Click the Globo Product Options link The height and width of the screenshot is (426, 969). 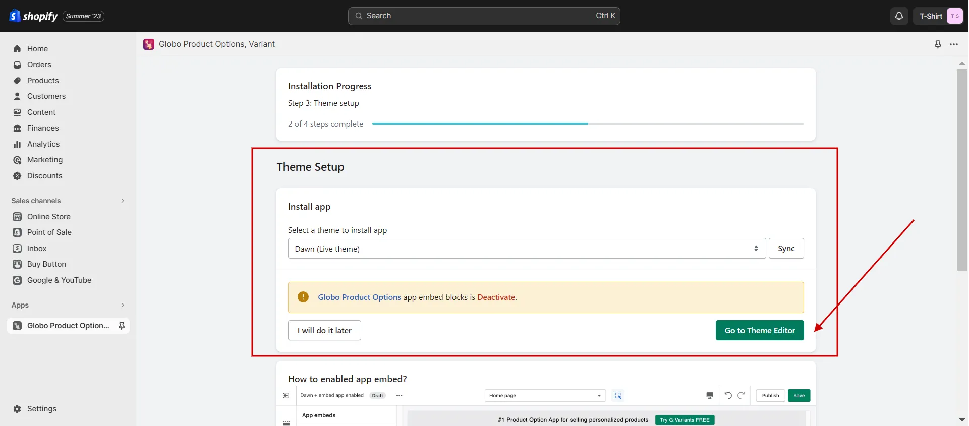(359, 297)
